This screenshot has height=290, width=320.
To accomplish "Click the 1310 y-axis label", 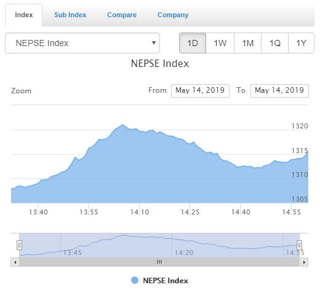I will (300, 174).
